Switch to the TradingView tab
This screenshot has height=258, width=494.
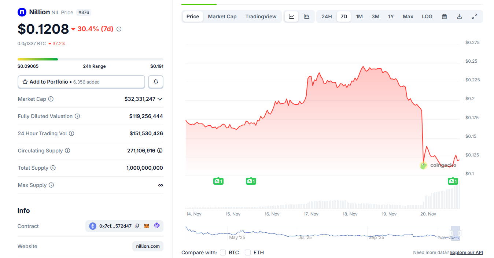(x=261, y=16)
